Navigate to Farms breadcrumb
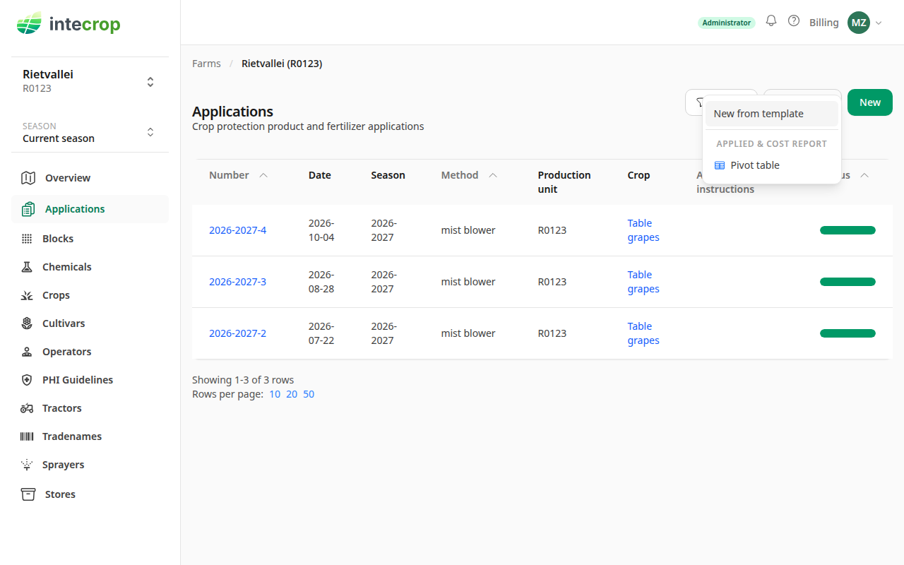Viewport: 904px width, 565px height. (x=206, y=64)
